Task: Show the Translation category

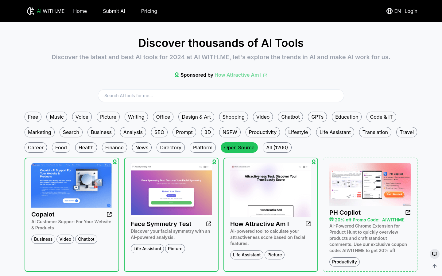Action: coord(375,132)
